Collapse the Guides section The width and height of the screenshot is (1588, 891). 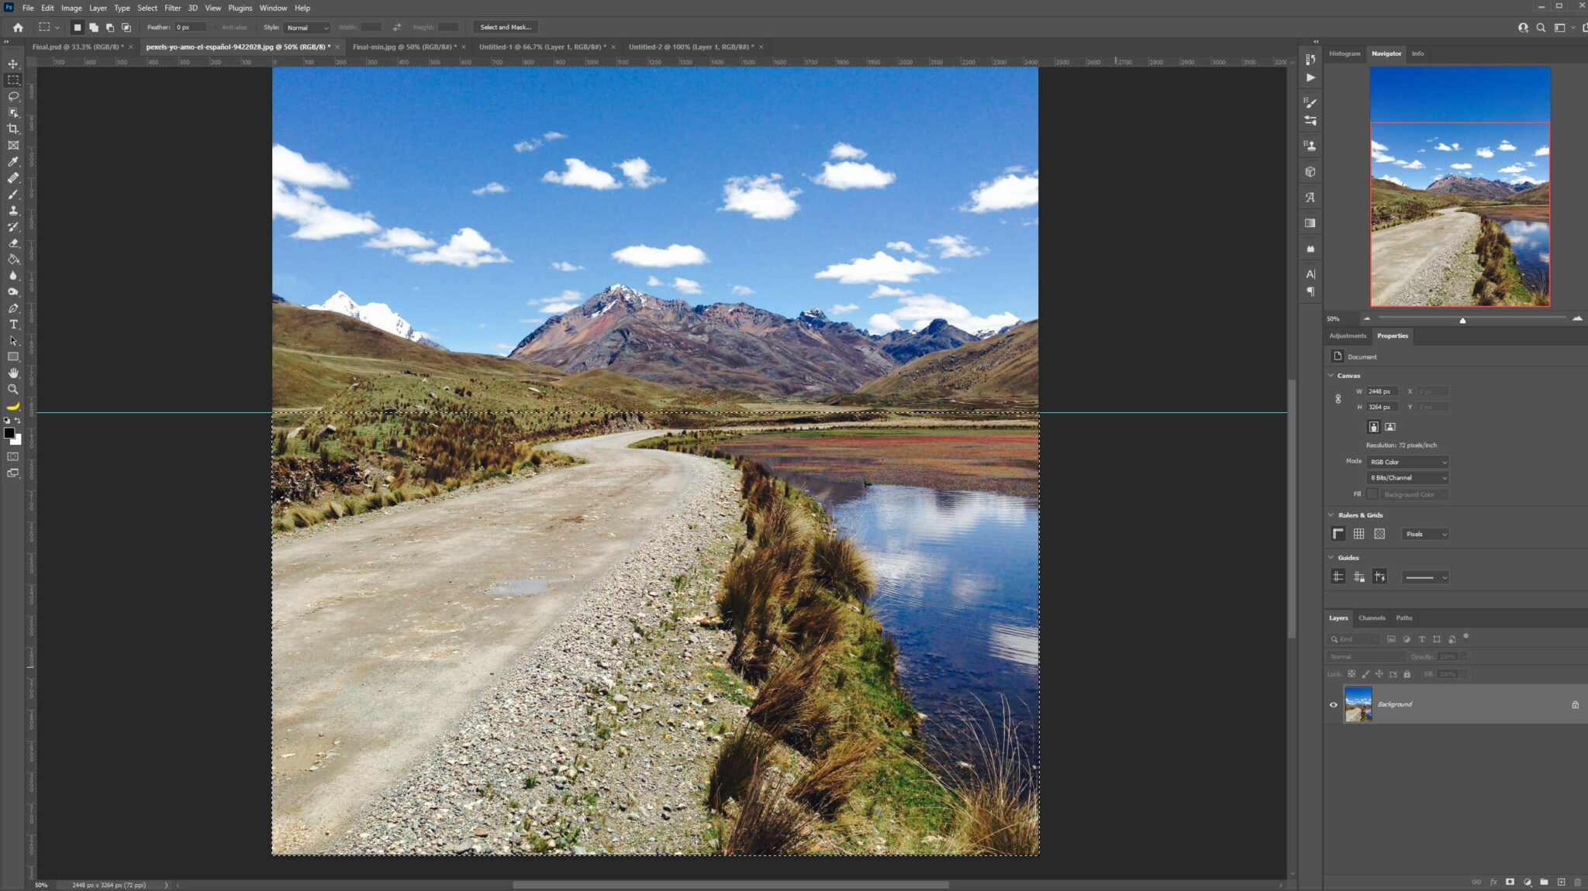coord(1331,558)
